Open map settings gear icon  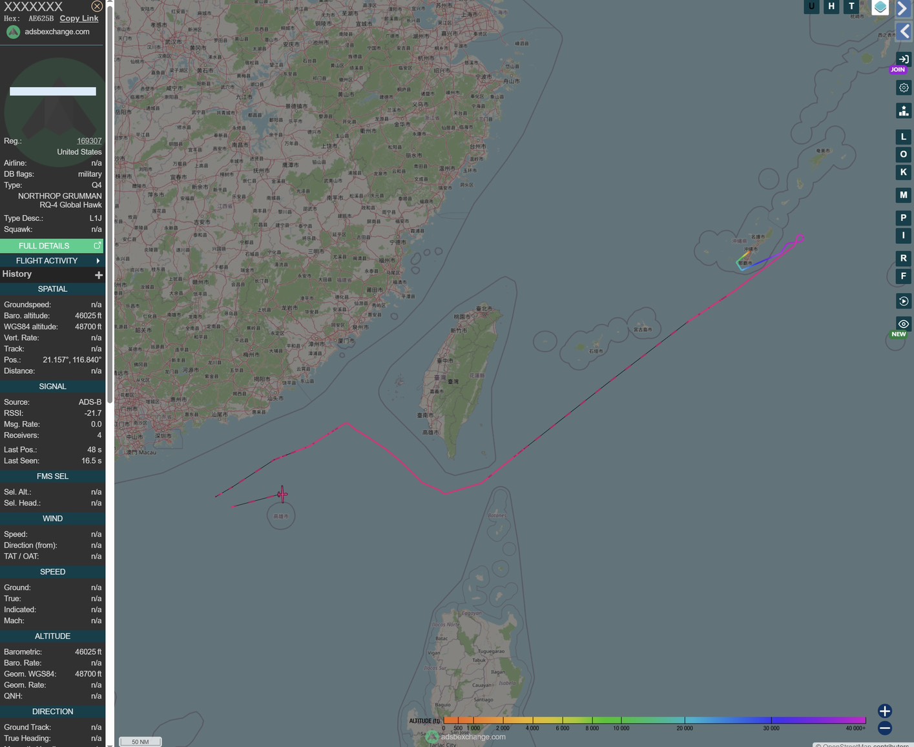click(903, 88)
